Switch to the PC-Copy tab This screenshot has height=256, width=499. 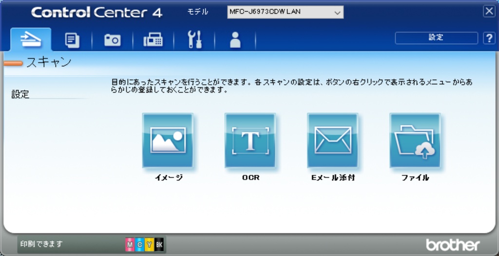(x=72, y=41)
